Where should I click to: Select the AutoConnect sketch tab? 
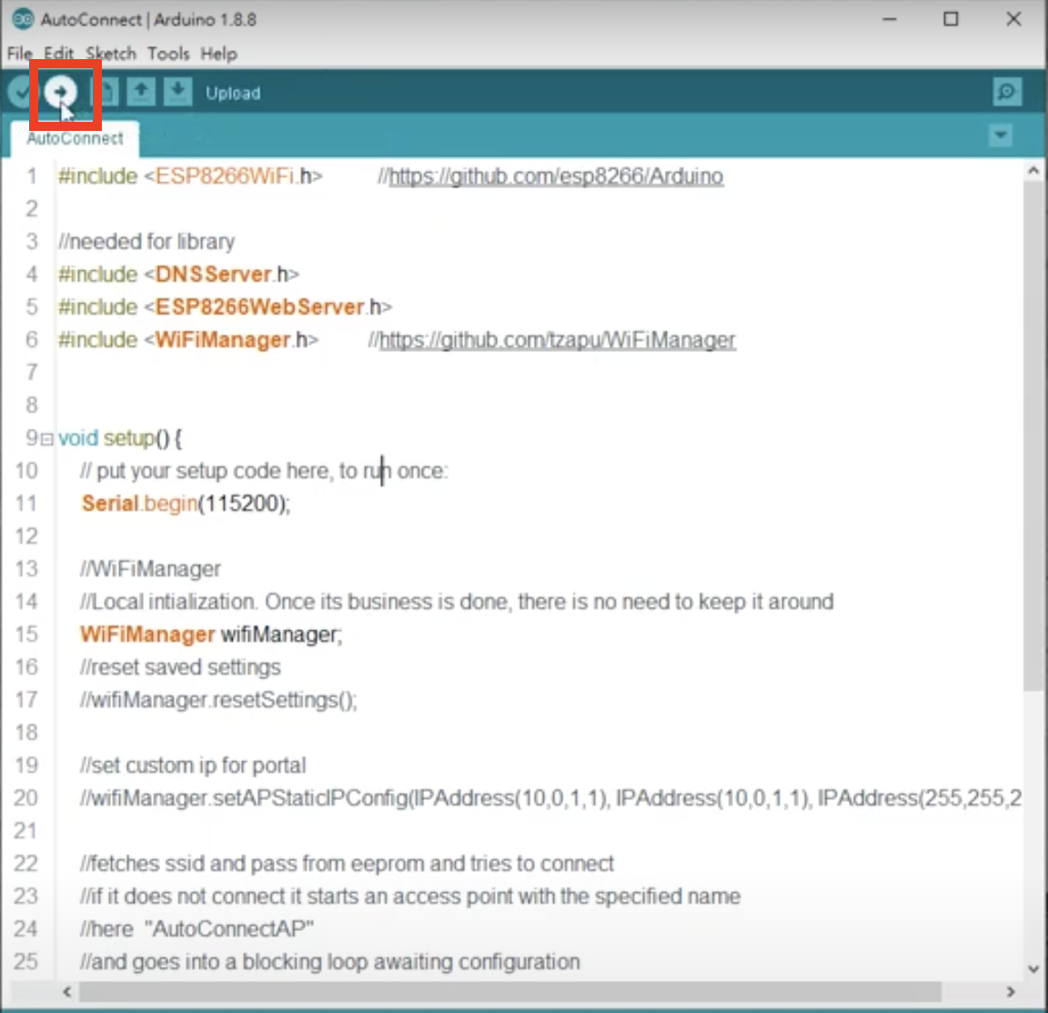click(x=75, y=138)
